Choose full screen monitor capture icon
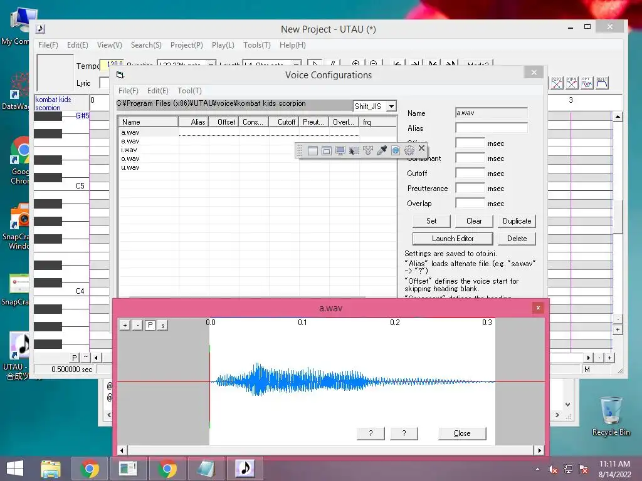 pyautogui.click(x=340, y=150)
